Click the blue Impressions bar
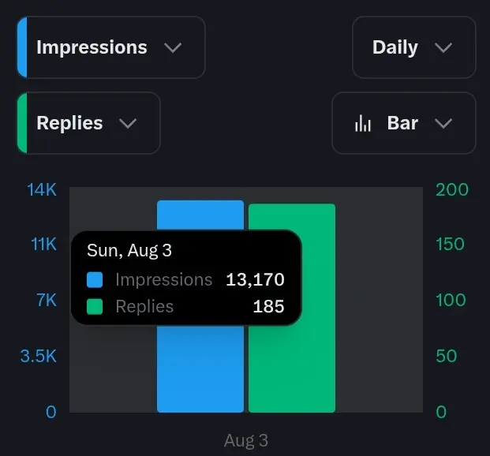Image resolution: width=490 pixels, height=456 pixels. (200, 368)
